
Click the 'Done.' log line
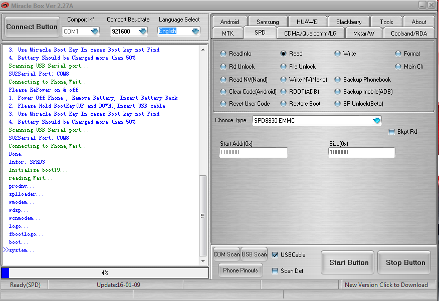click(16, 154)
